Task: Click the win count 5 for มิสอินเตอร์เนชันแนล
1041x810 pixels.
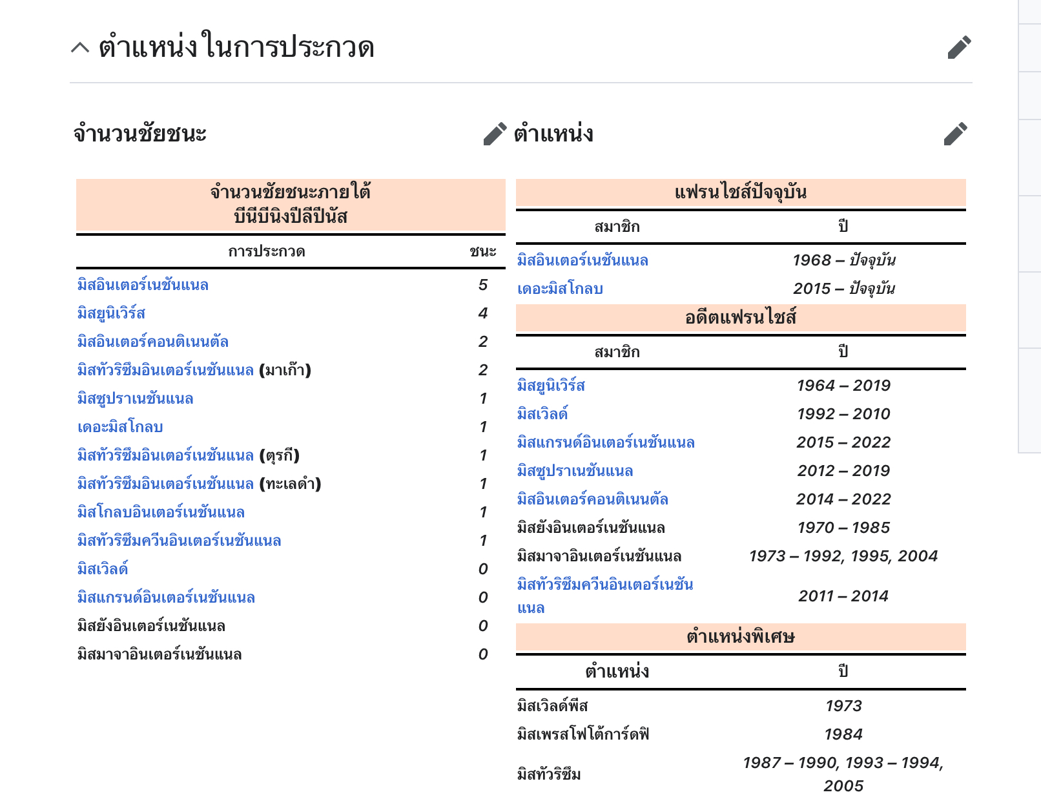Action: 483,285
